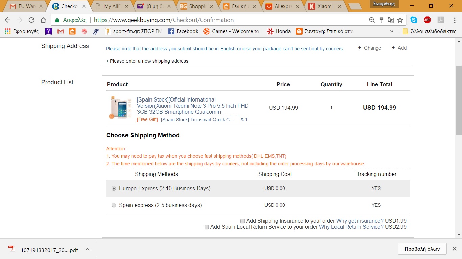The height and width of the screenshot is (259, 462).
Task: Open the zoom magnifier icon in address bar
Action: pyautogui.click(x=372, y=20)
